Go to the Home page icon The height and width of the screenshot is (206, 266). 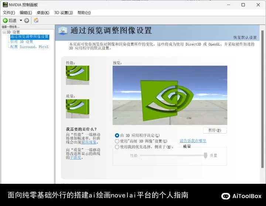pyautogui.click(x=36, y=20)
